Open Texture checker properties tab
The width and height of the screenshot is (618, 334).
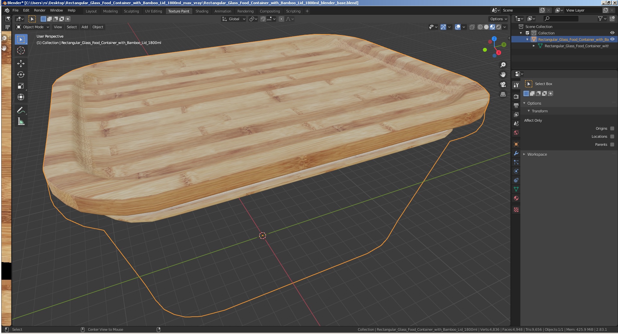[x=516, y=210]
